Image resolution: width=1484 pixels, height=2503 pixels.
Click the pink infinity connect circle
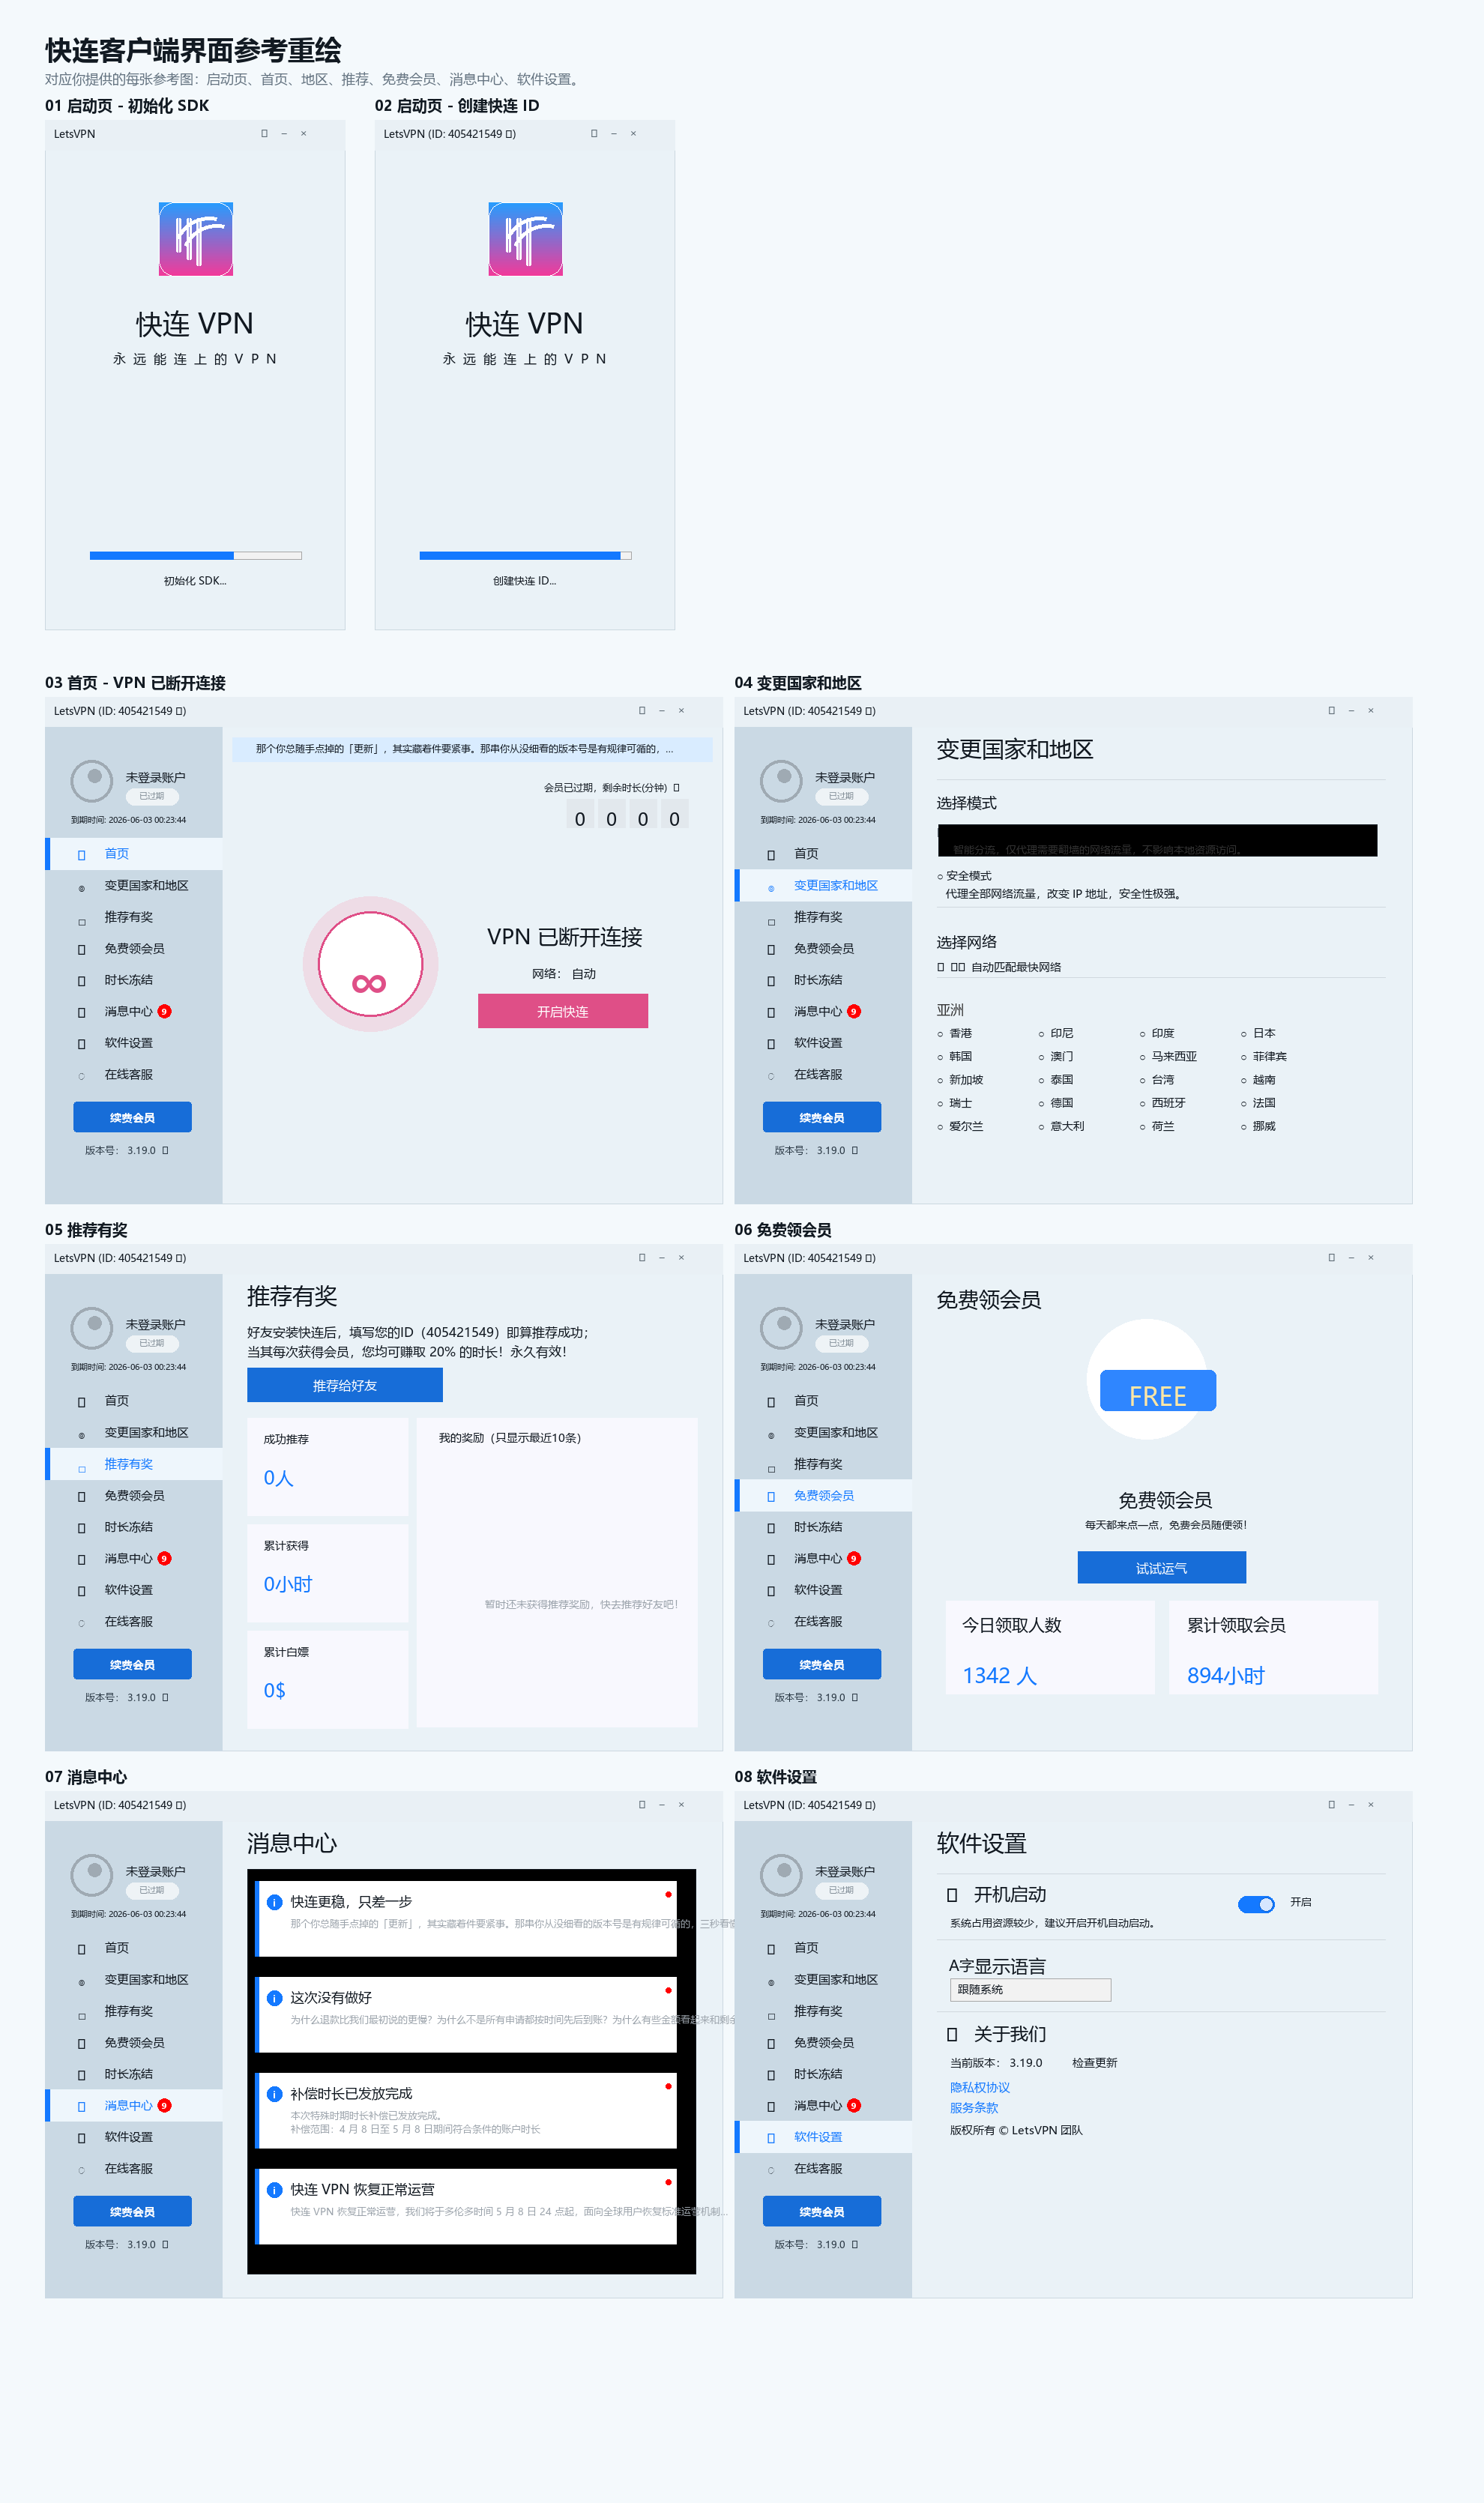tap(370, 964)
